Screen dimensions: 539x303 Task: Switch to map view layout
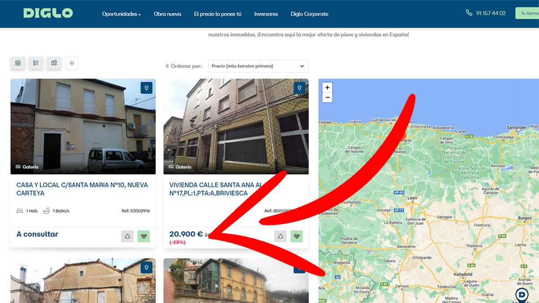click(x=54, y=63)
